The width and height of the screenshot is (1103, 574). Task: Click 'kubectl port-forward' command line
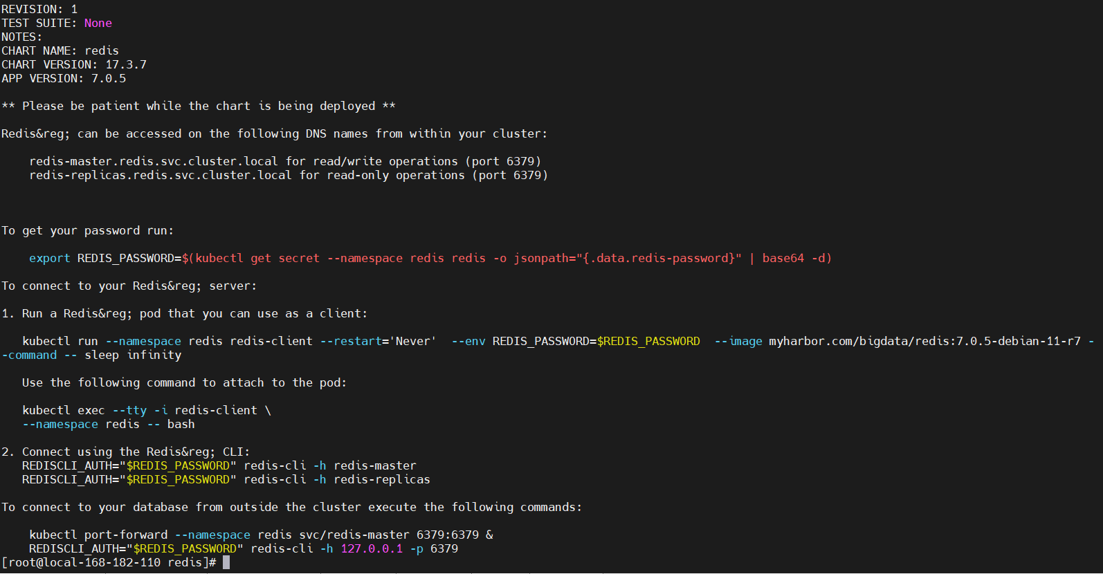coord(261,535)
